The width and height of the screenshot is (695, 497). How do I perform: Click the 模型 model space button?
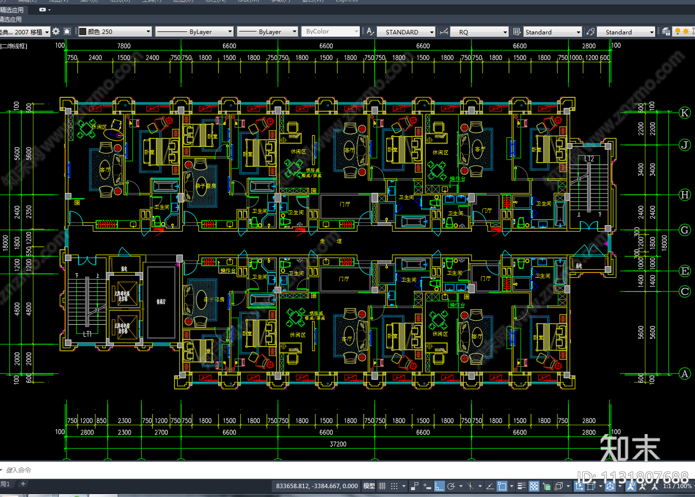pos(369,486)
